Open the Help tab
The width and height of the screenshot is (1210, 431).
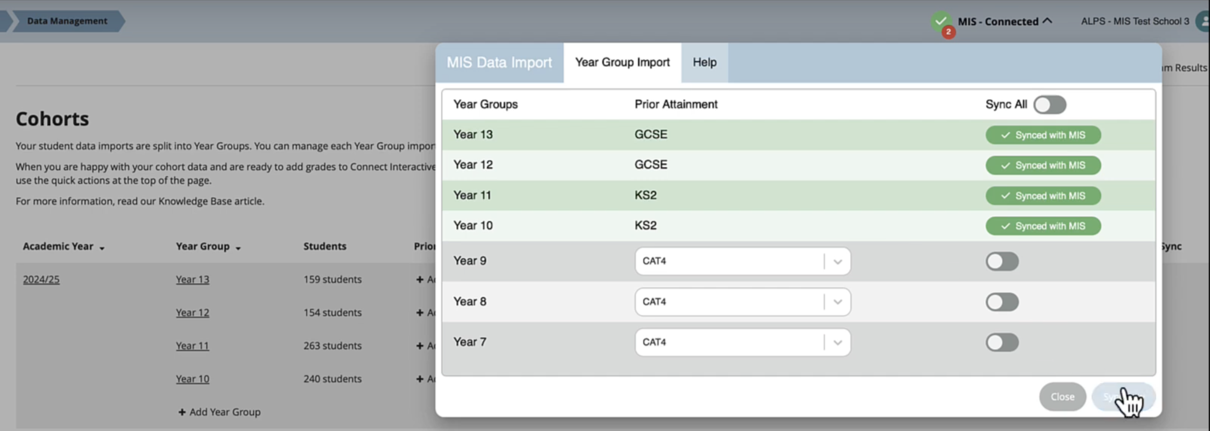[x=704, y=62]
